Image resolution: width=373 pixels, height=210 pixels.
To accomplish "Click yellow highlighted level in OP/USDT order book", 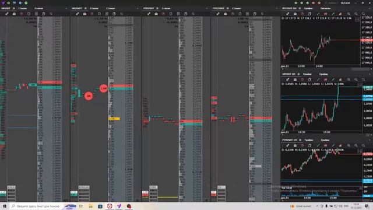I will pyautogui.click(x=114, y=118).
